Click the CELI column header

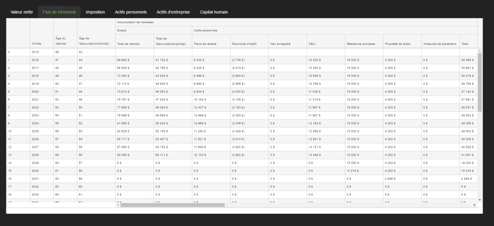coord(326,41)
